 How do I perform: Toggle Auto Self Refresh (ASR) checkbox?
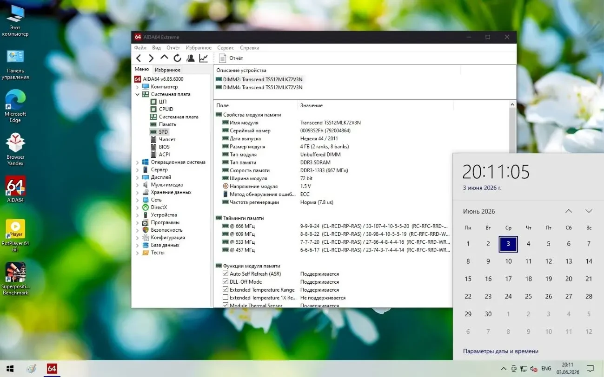(226, 274)
